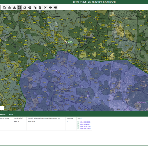Viewport: 148px width, 148px height.
Task: Click the print map icon
Action: [x=30, y=7]
